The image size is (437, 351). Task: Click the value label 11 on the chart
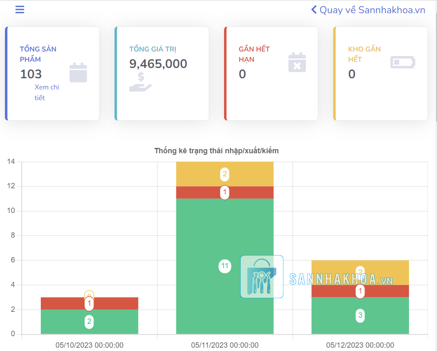(x=224, y=266)
